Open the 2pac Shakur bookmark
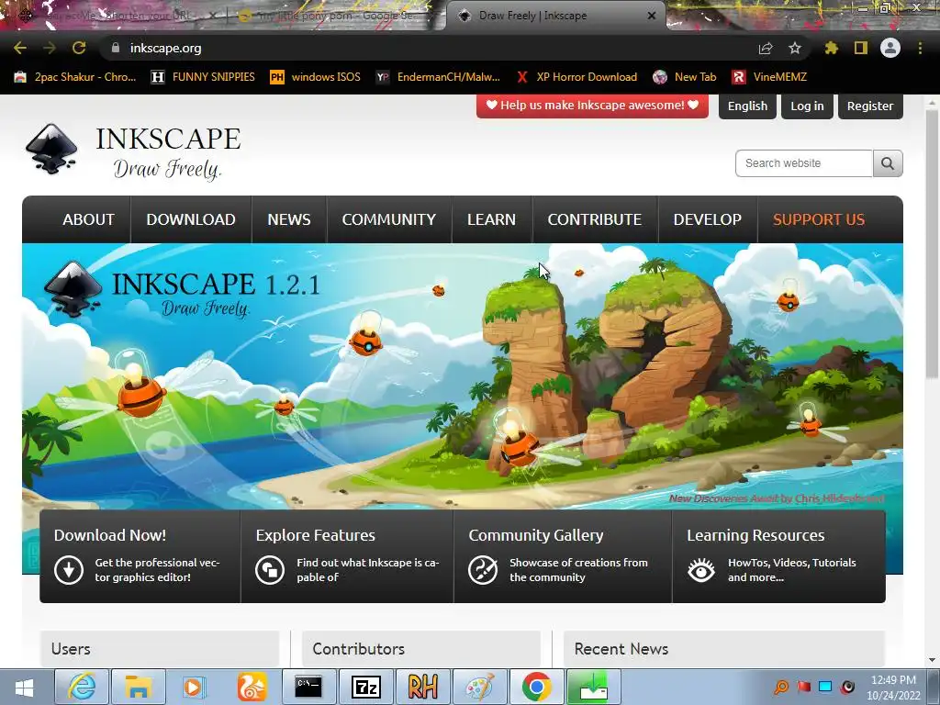This screenshot has height=705, width=940. pos(75,77)
